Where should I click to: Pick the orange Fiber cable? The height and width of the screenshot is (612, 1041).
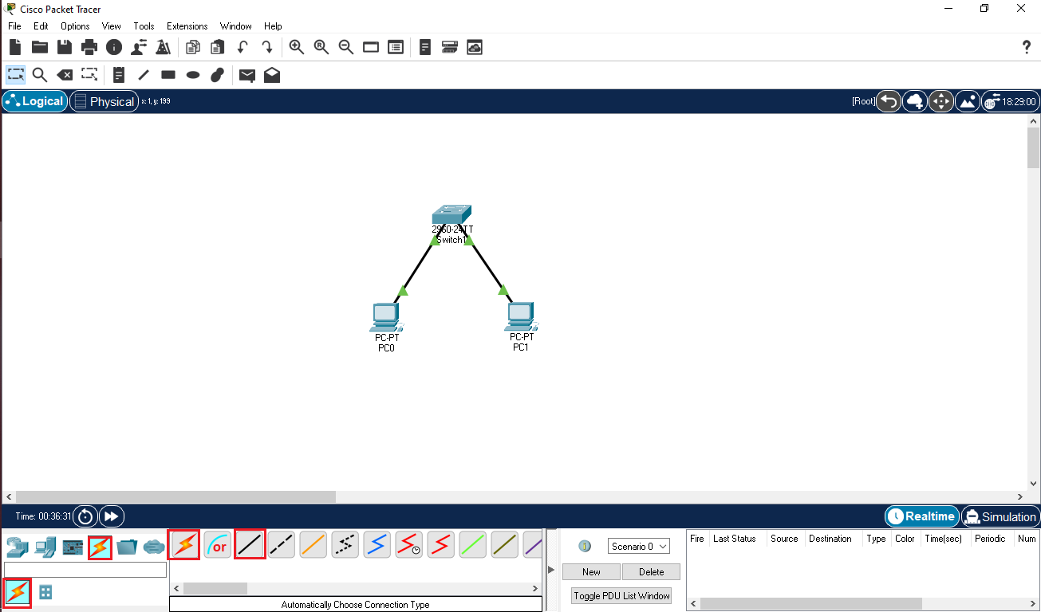pyautogui.click(x=313, y=545)
